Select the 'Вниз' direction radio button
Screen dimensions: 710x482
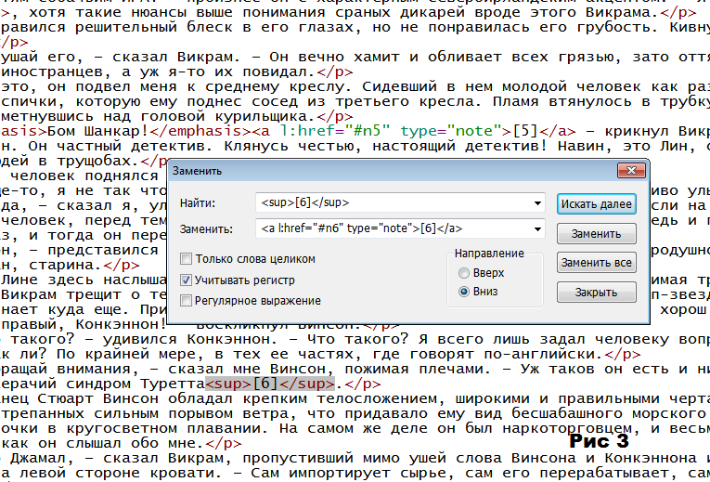pos(465,292)
